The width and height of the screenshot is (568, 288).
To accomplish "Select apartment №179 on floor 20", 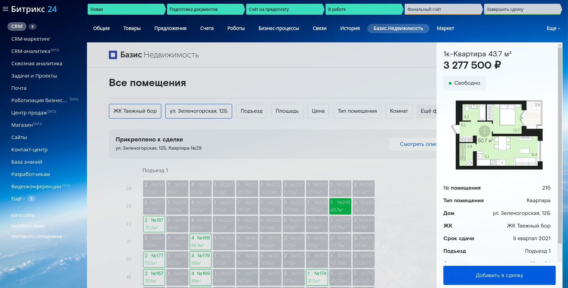I will (x=201, y=260).
